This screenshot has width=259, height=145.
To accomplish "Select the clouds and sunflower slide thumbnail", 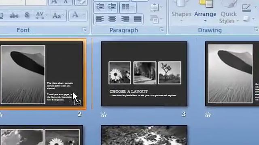I will pos(41,135).
